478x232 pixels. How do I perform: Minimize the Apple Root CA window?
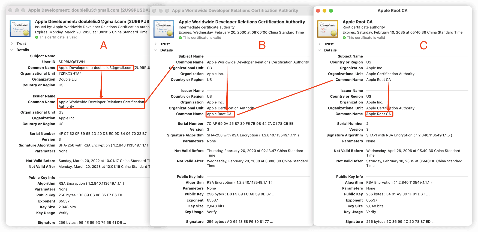(x=324, y=11)
